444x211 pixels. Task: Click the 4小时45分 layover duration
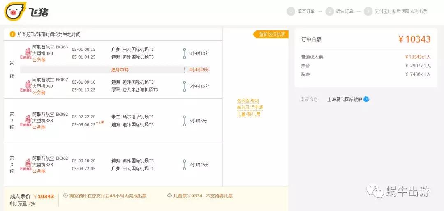[x=199, y=69]
